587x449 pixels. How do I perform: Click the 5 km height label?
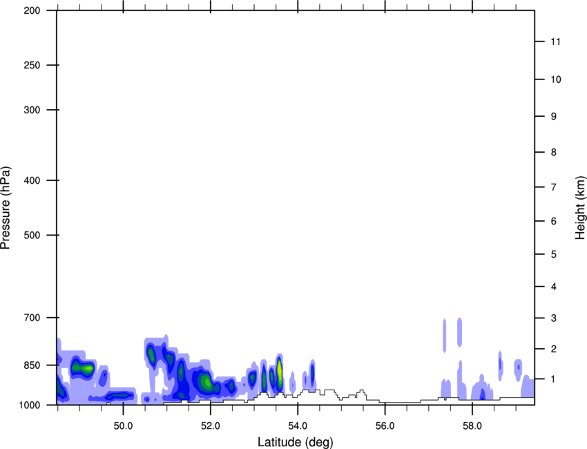[554, 254]
